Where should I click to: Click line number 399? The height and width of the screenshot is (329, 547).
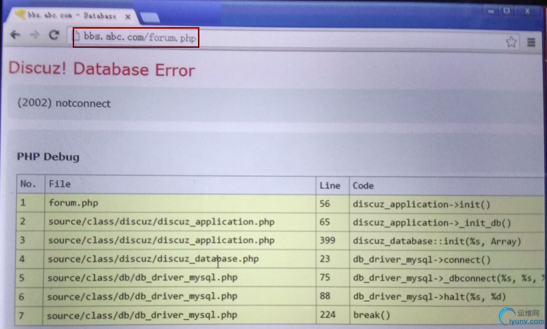(x=327, y=240)
